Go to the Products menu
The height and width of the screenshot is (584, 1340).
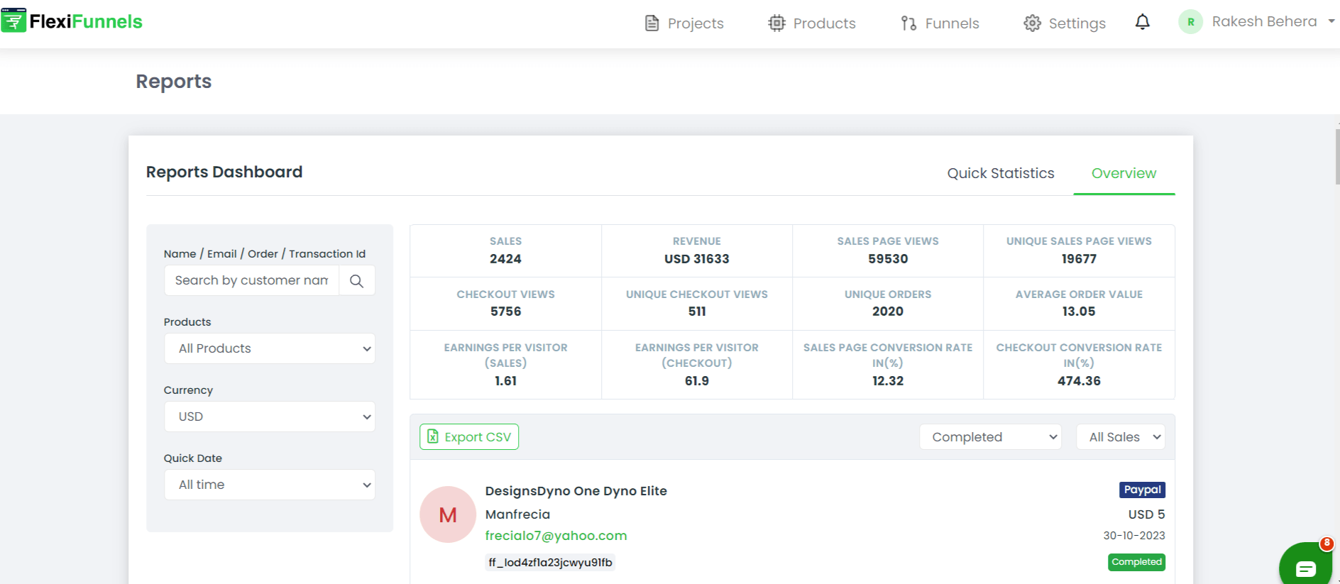click(x=812, y=23)
